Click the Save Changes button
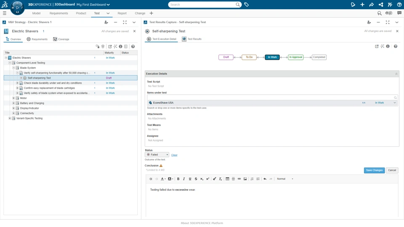The height and width of the screenshot is (227, 404). click(x=374, y=170)
